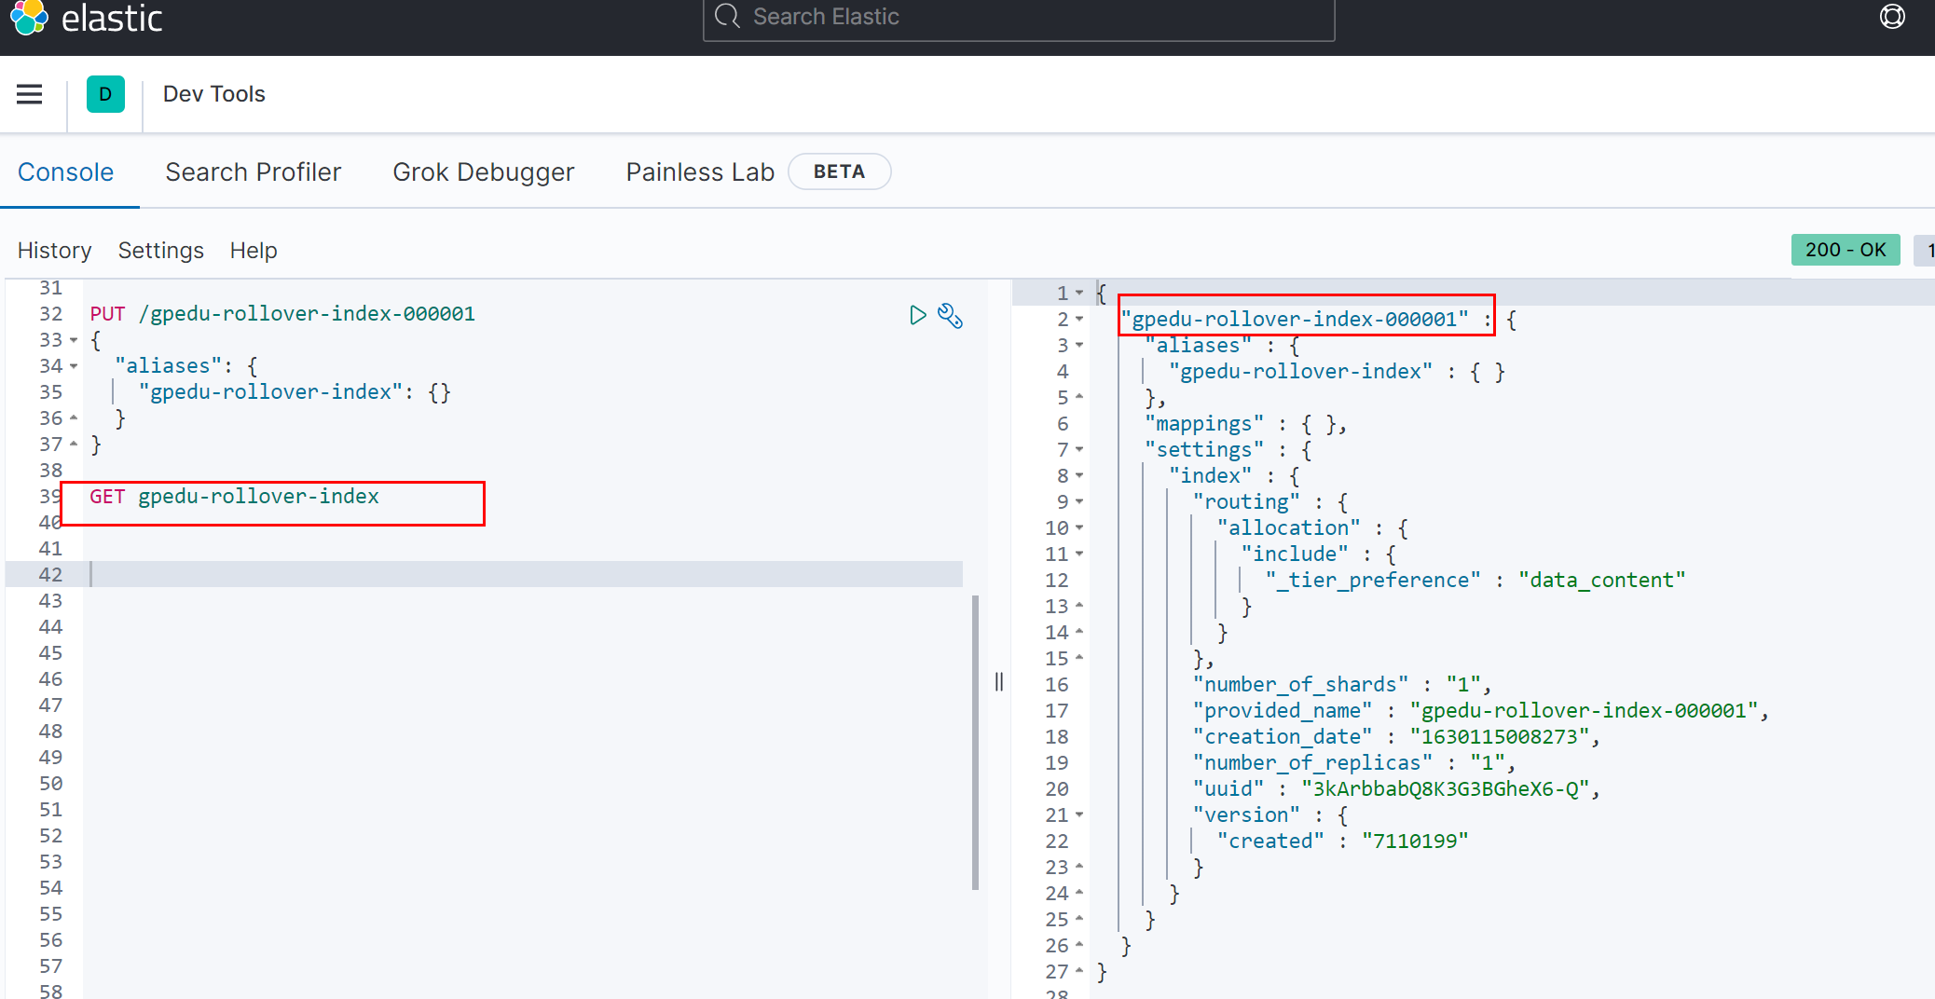Open console Settings
This screenshot has height=999, width=1935.
click(x=161, y=251)
